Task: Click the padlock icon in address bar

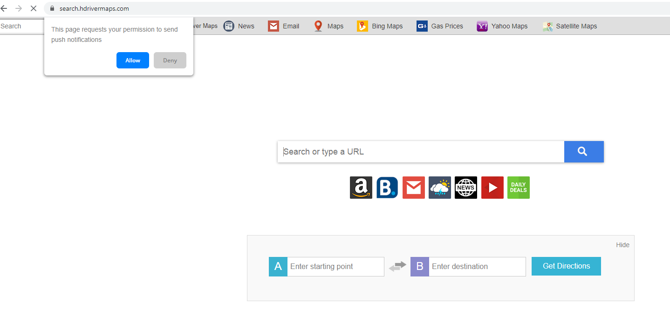Action: (52, 8)
